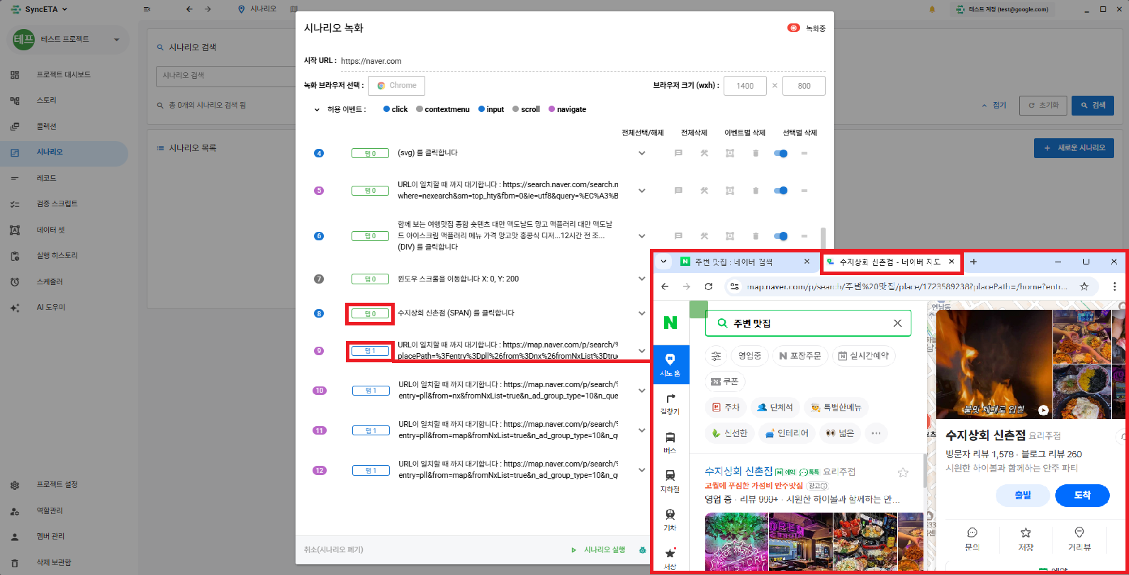Open a new Chrome tab with the plus icon

click(973, 262)
